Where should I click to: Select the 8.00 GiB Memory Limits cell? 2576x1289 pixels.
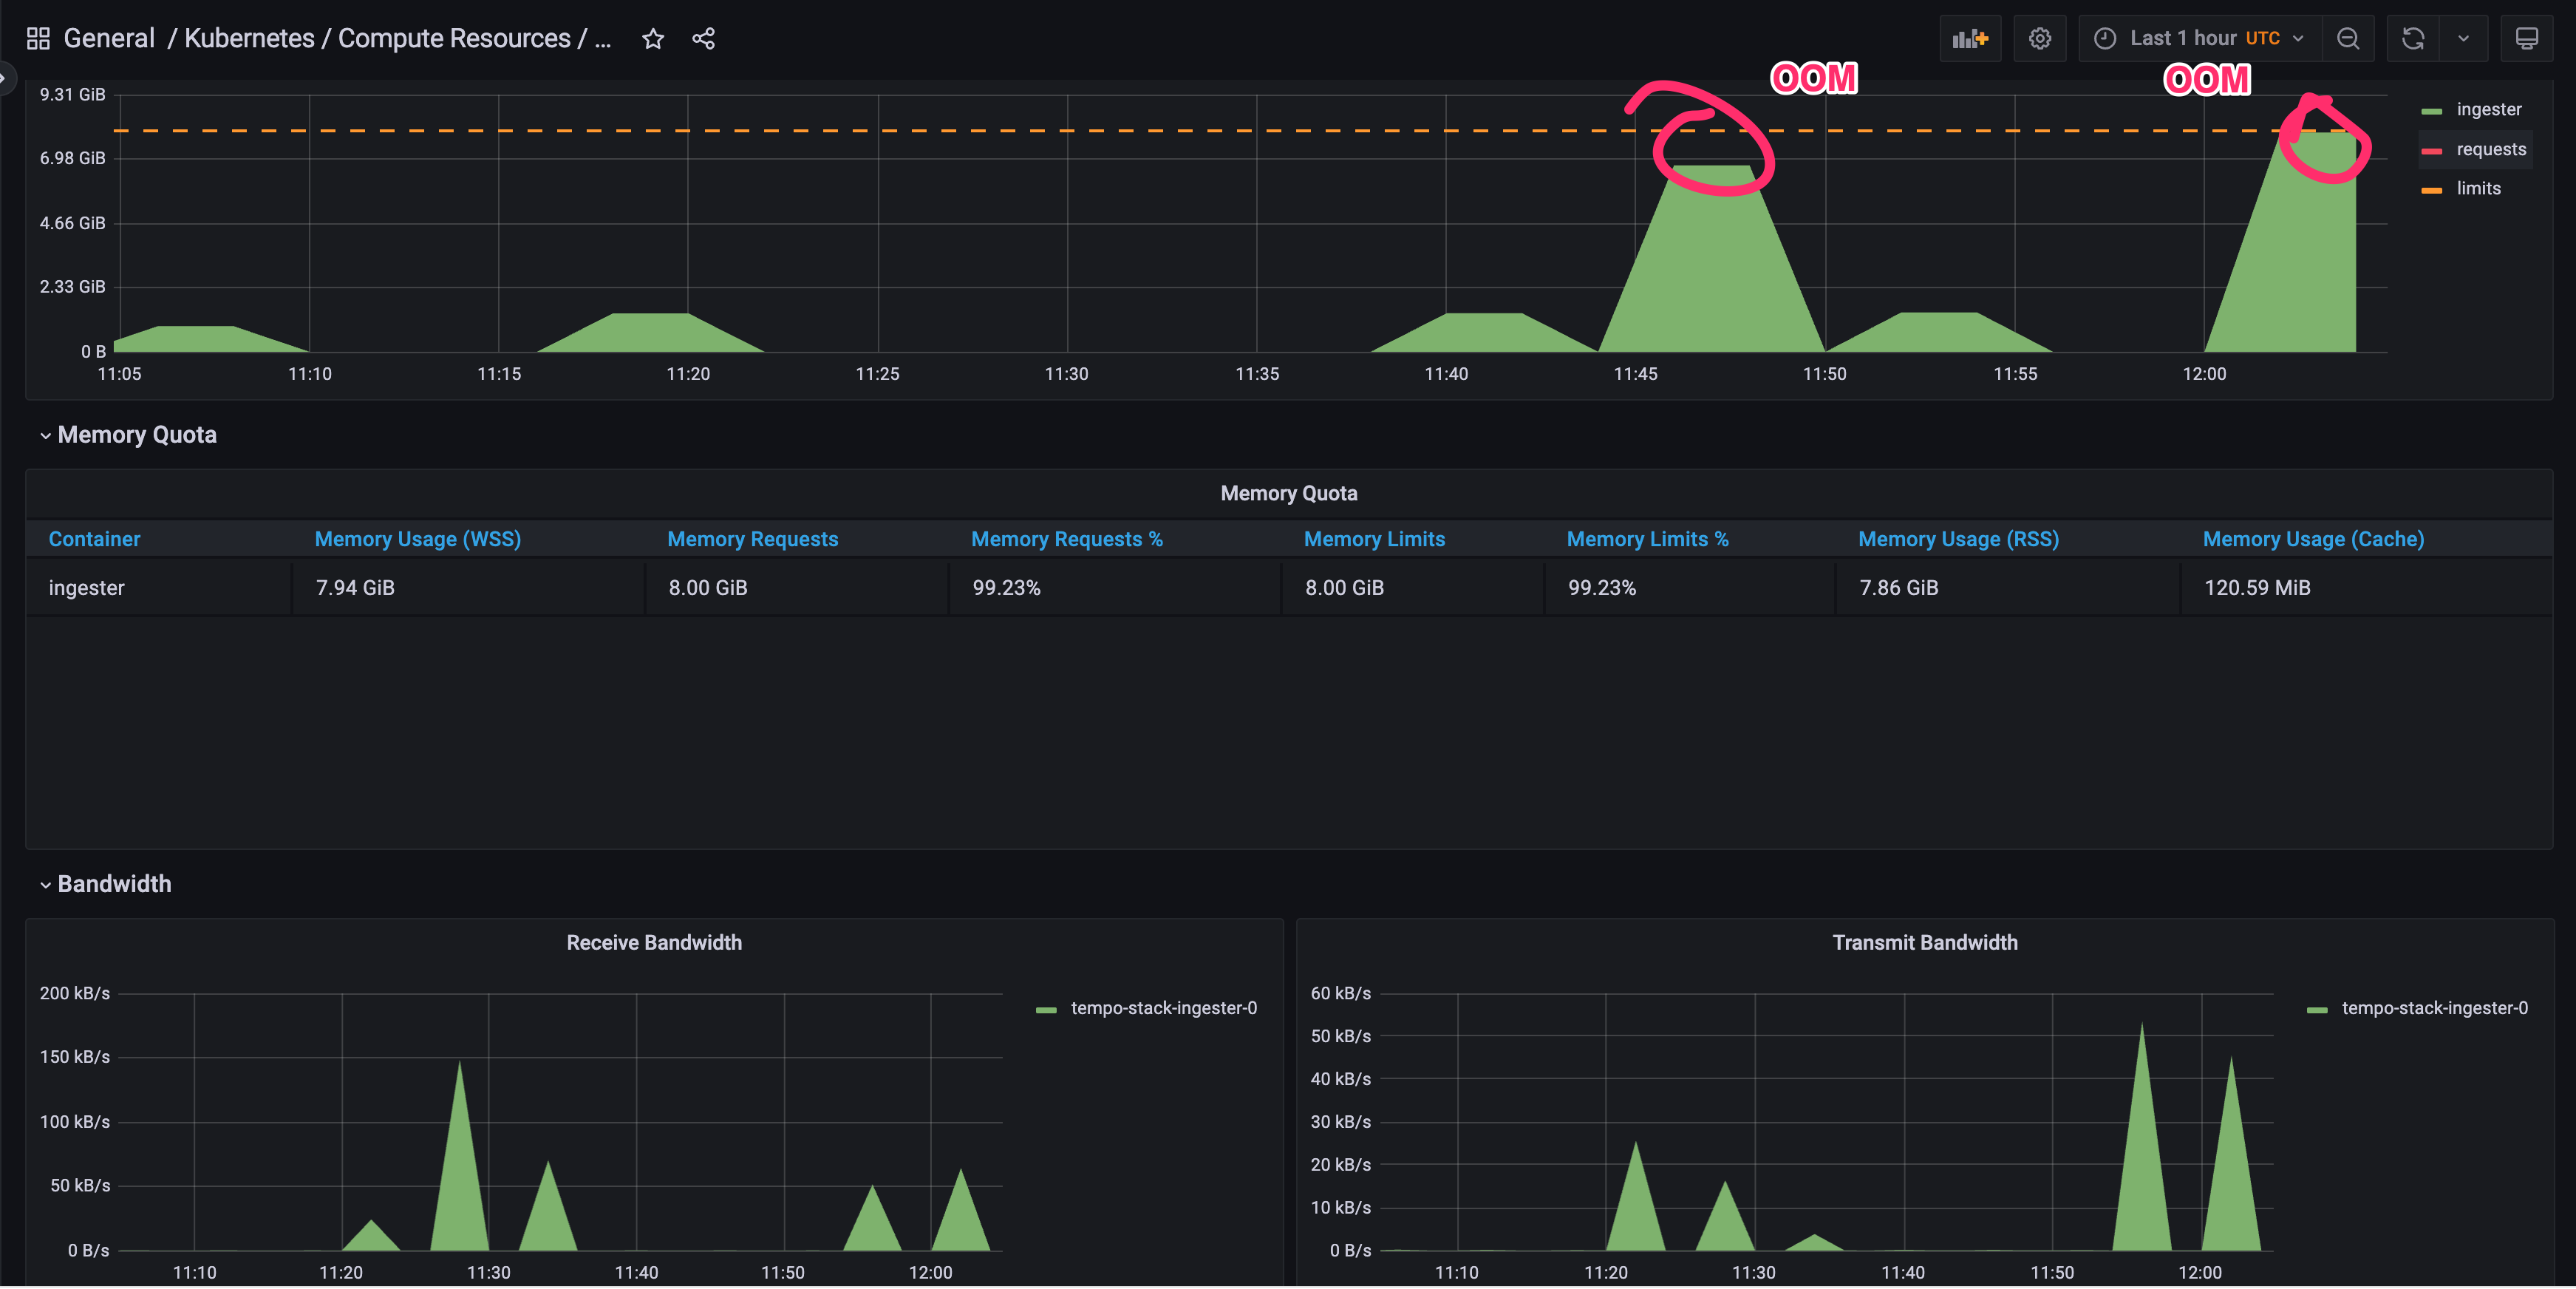[x=1413, y=588]
